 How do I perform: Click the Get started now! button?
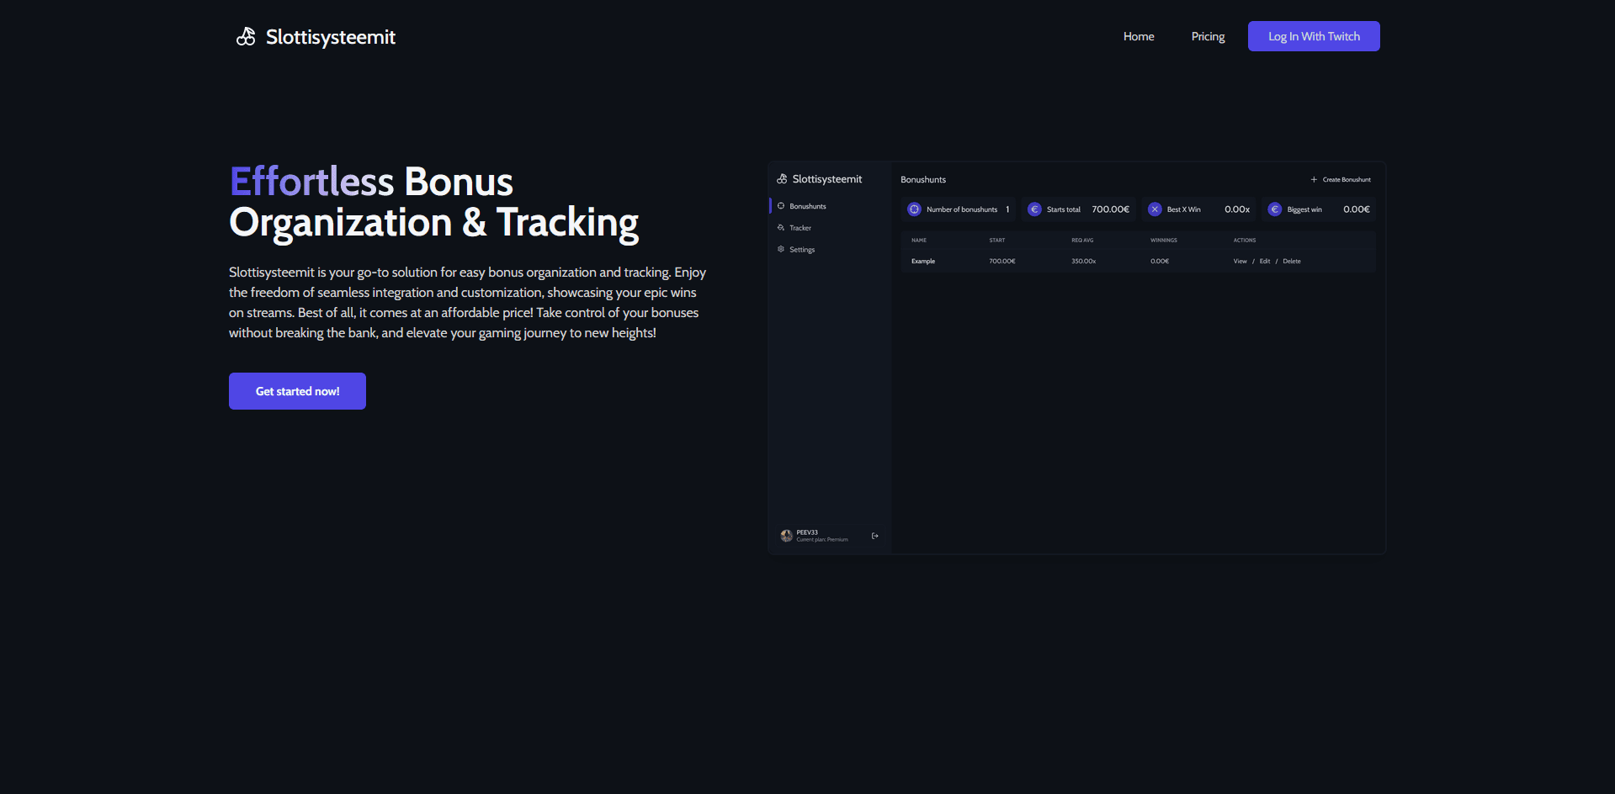[x=297, y=391]
